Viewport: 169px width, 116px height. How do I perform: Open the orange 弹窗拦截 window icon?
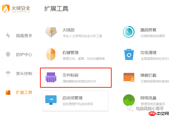[x=129, y=77]
